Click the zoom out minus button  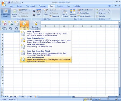[x=99, y=99]
